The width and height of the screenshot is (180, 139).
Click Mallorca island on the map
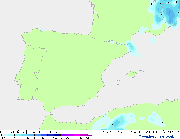tap(131, 74)
